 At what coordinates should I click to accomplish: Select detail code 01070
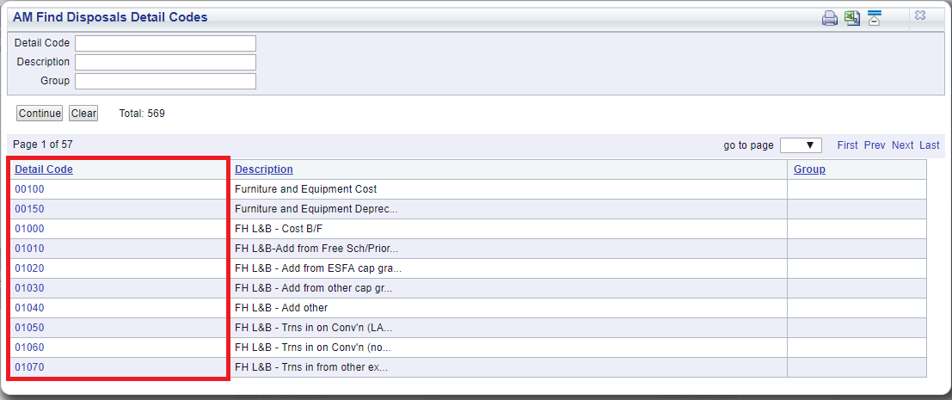click(30, 367)
